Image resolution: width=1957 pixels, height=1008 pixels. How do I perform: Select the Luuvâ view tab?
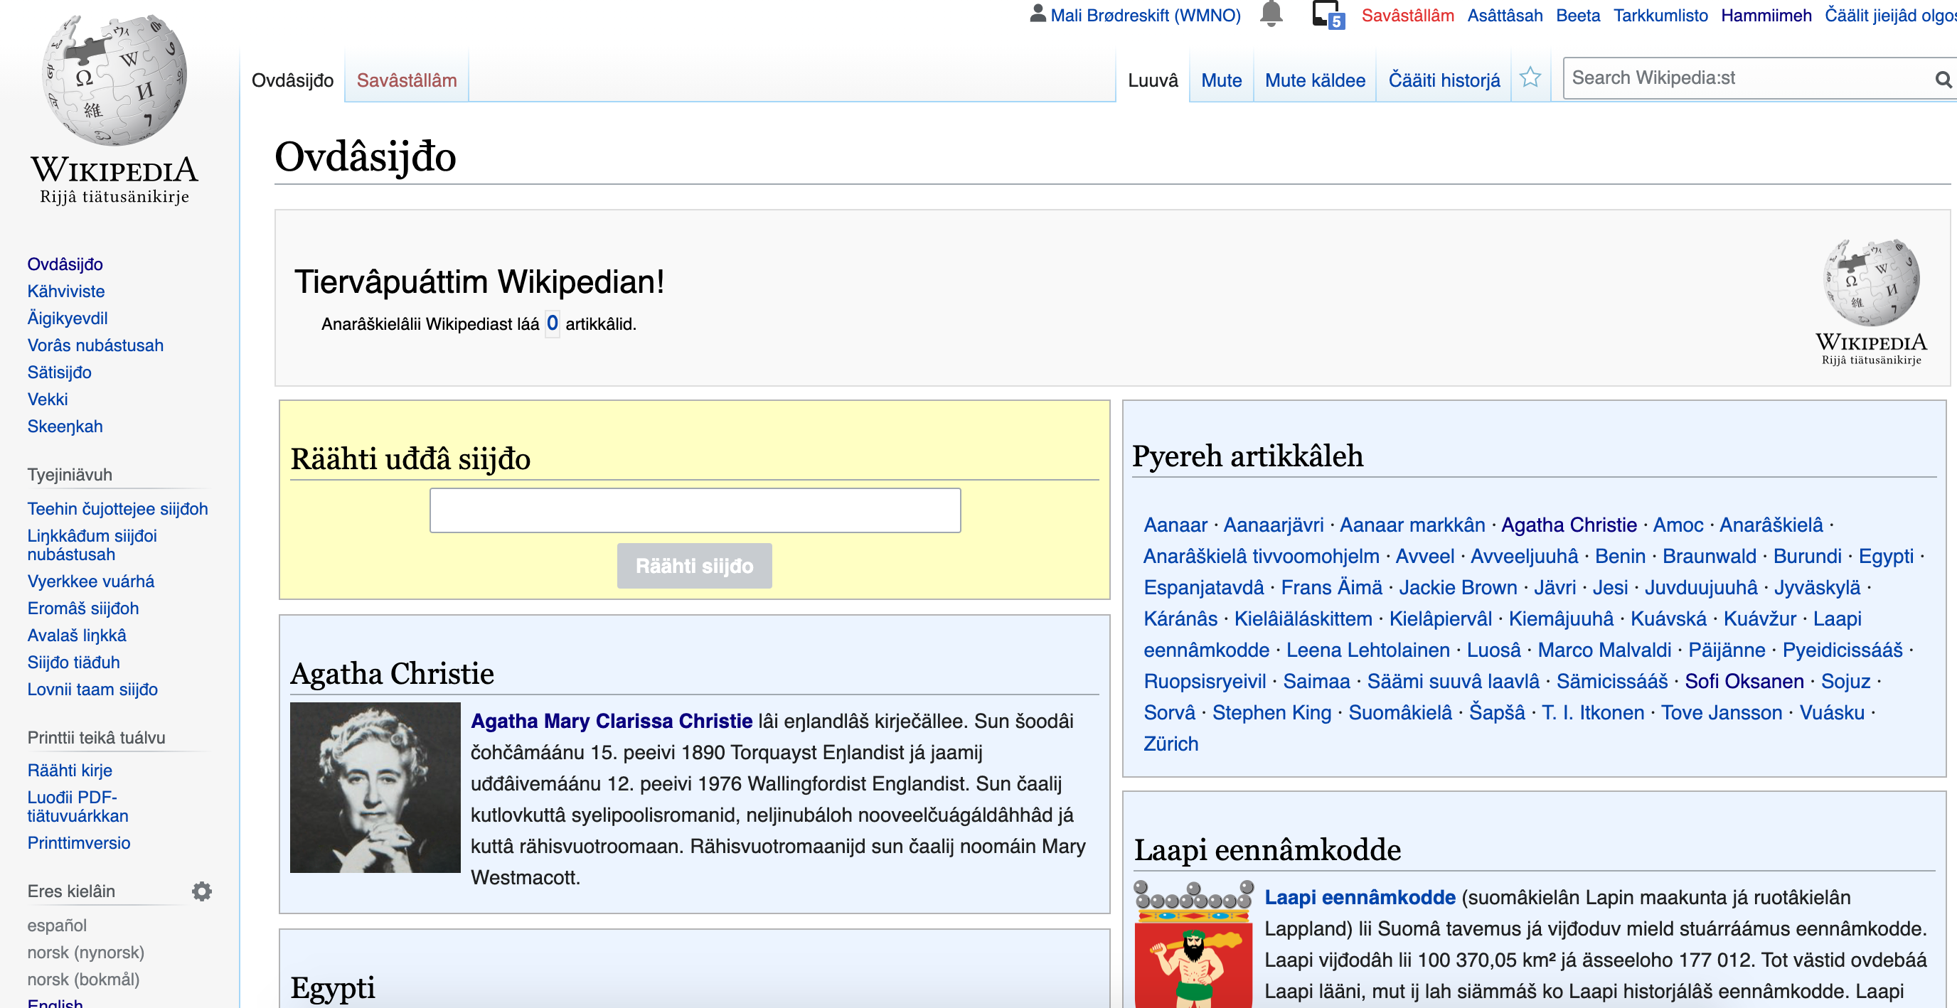[x=1153, y=80]
